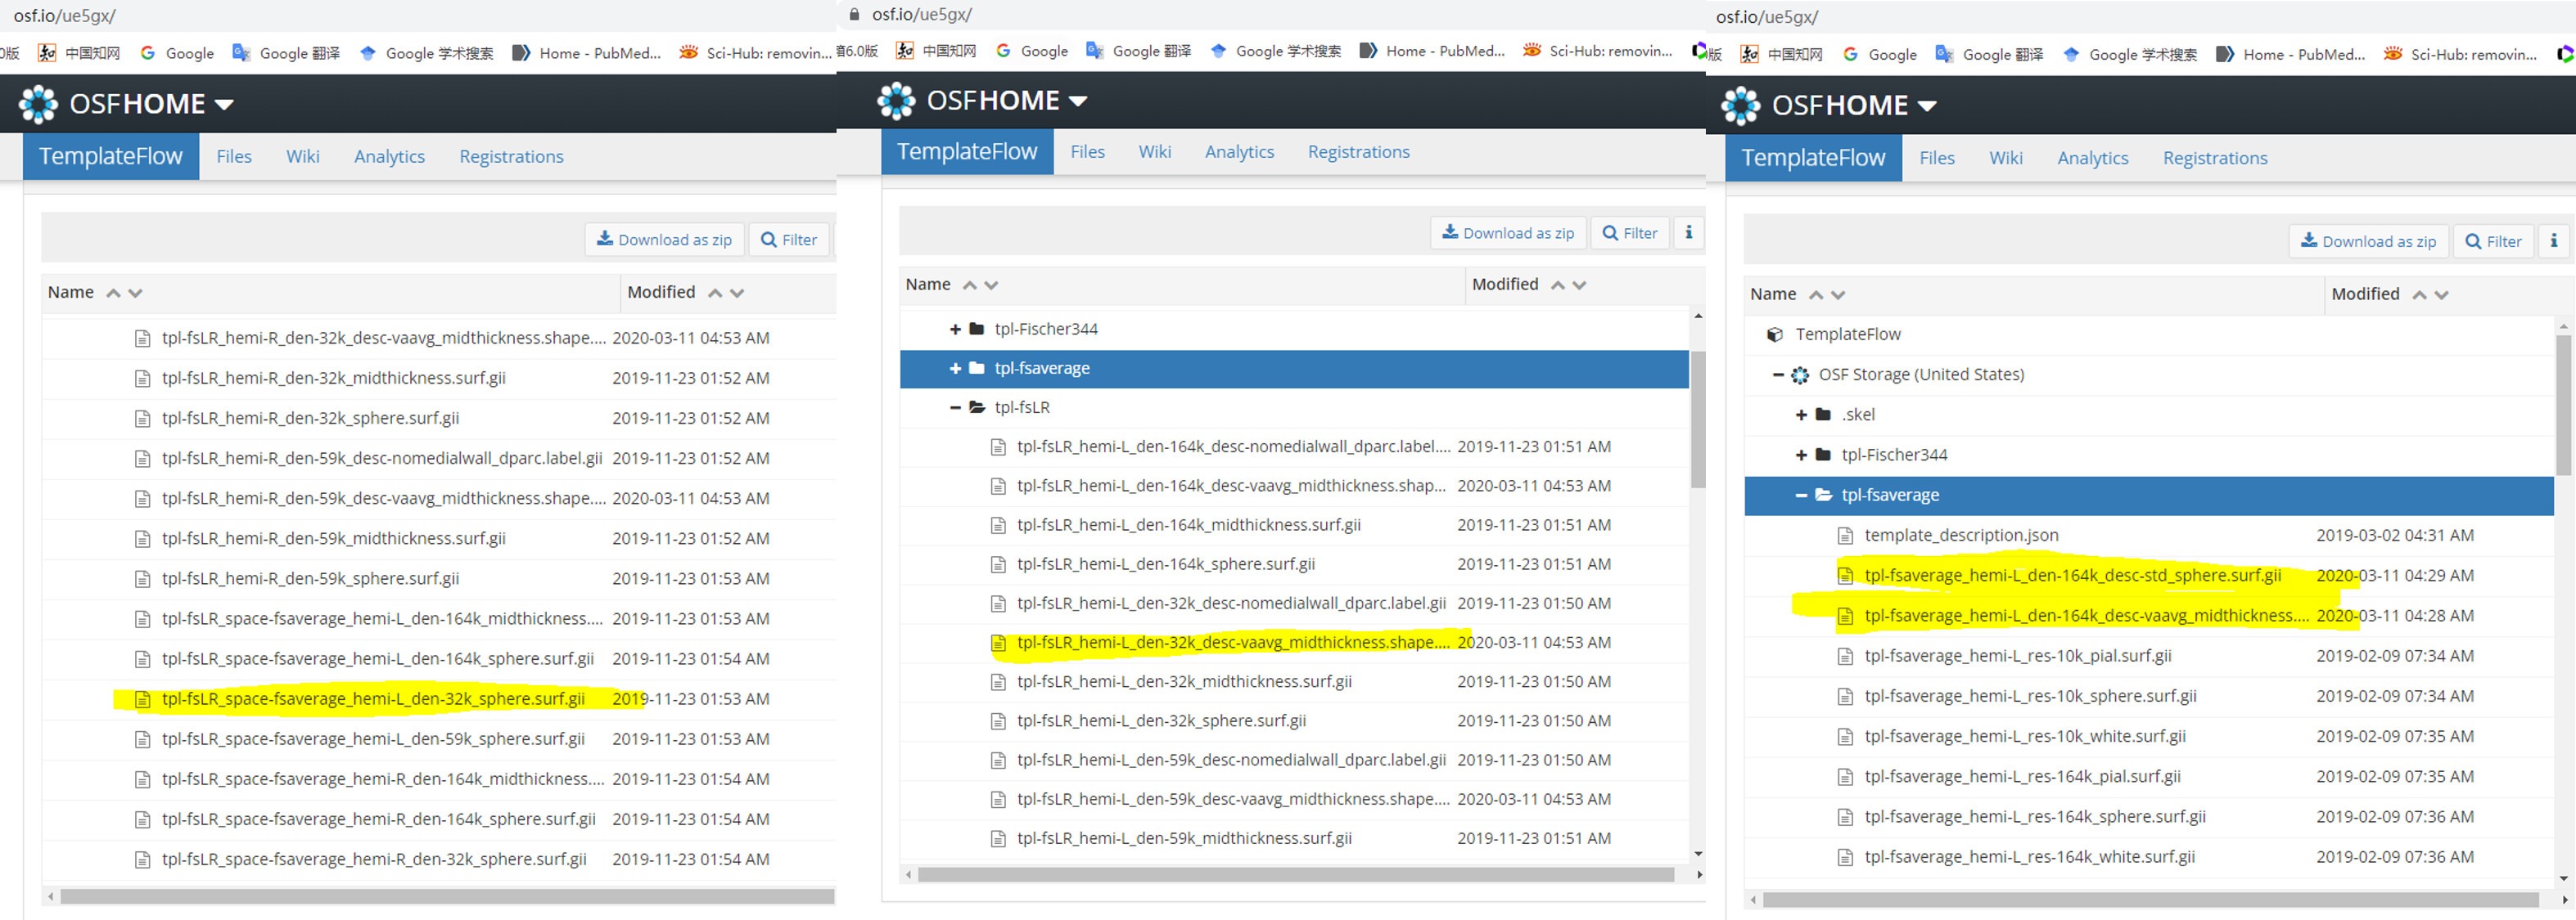This screenshot has height=920, width=2576.
Task: Click the OSF Storage (United States) icon
Action: tap(1800, 375)
